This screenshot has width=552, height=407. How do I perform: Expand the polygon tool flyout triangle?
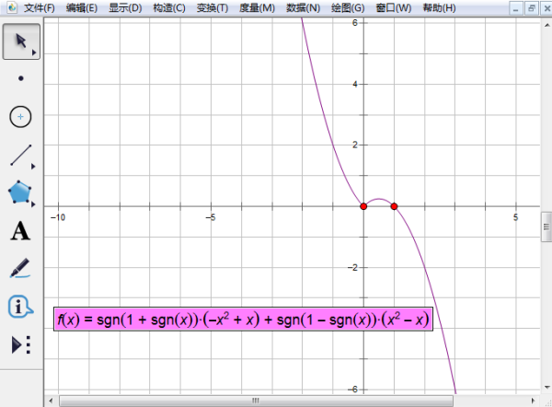point(33,204)
